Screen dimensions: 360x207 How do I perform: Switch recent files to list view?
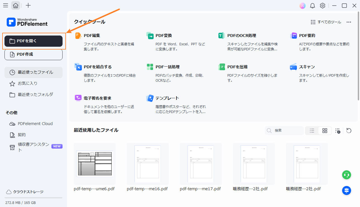pyautogui.click(x=312, y=131)
